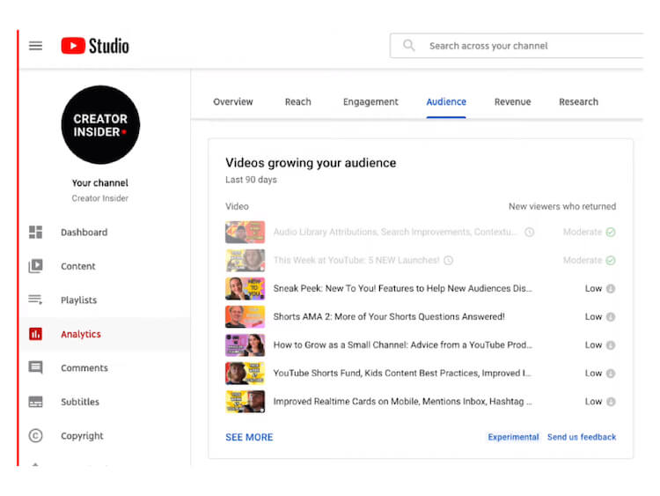The image size is (660, 496).
Task: Click thumbnail of Sneak Peek video
Action: tap(245, 289)
